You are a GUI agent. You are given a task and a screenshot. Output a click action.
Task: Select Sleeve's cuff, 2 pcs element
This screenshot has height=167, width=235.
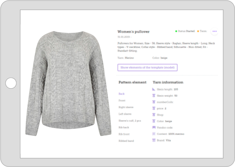click(x=130, y=121)
